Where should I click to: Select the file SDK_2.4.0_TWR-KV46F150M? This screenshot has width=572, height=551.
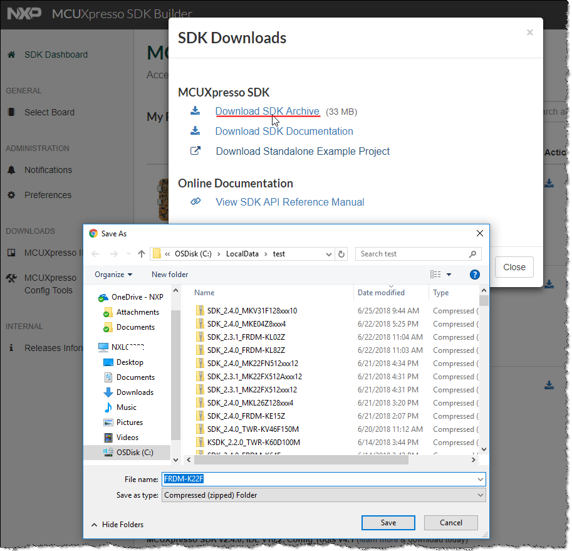(253, 429)
